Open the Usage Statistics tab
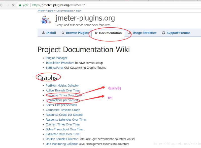Screen dimensions: 201x148 142,33
